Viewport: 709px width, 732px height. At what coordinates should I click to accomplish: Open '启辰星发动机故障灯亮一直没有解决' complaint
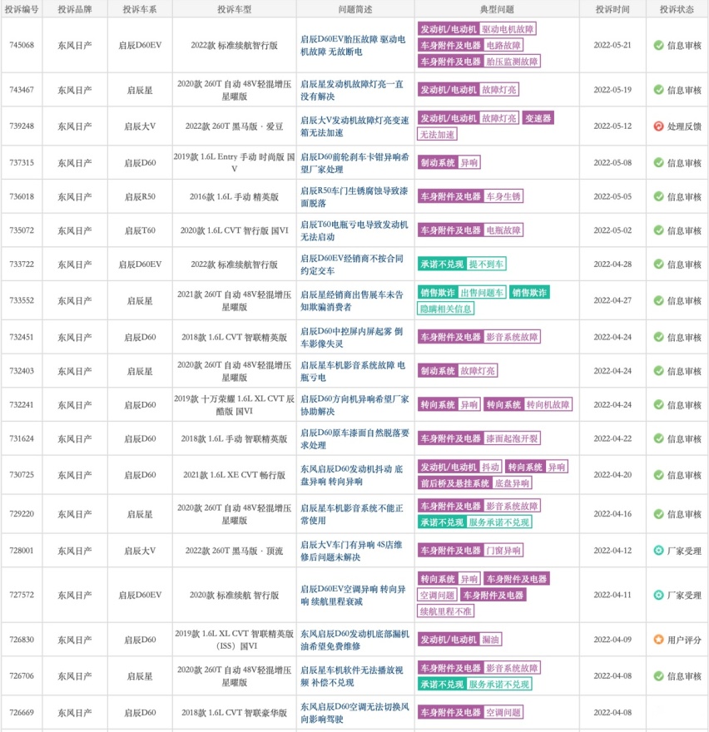(x=352, y=90)
